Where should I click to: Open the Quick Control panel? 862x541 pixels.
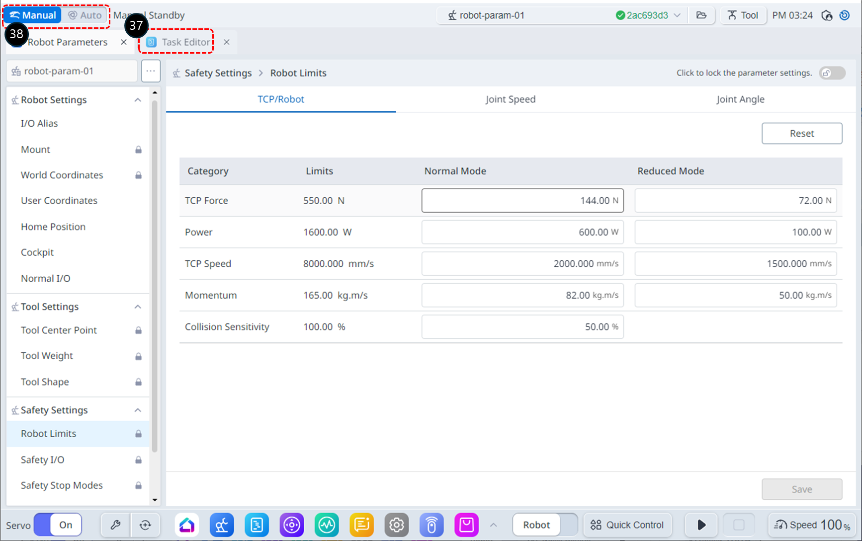coord(627,525)
